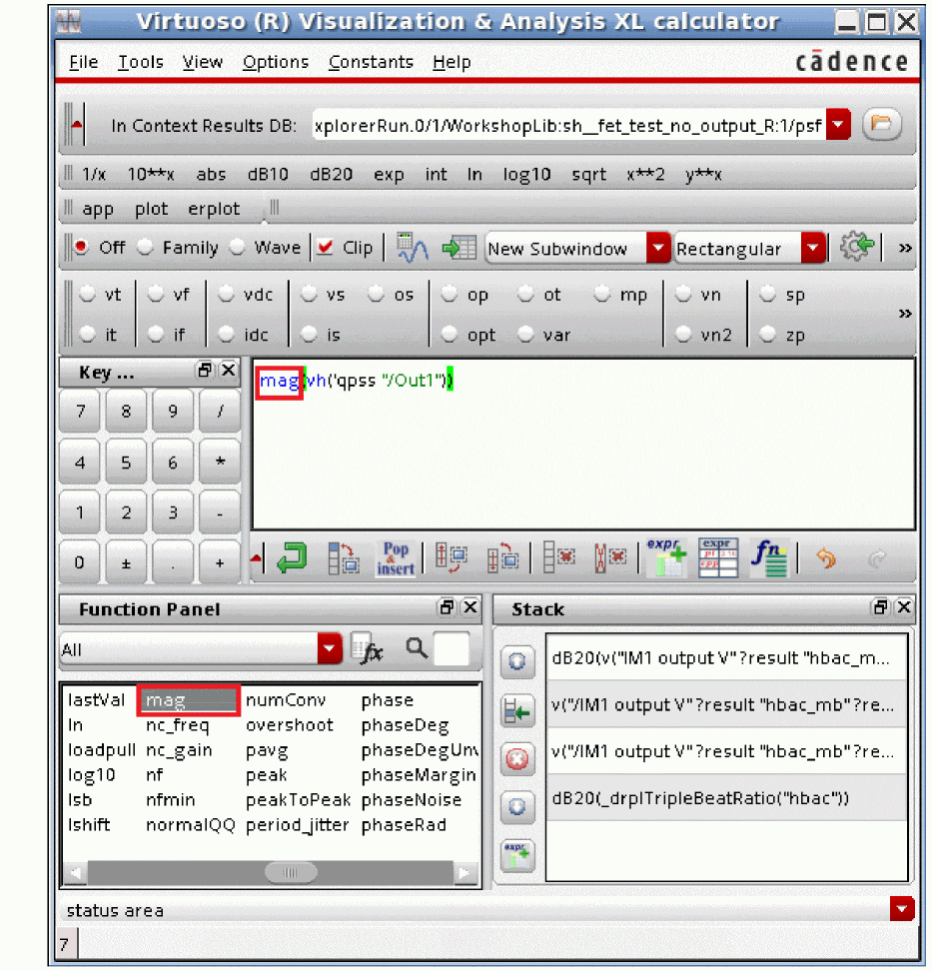
Task: Click keypad digit 7
Action: [x=80, y=412]
